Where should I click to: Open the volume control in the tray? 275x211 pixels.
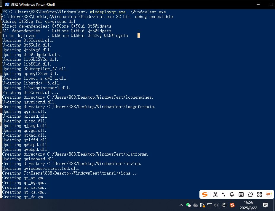(217, 205)
